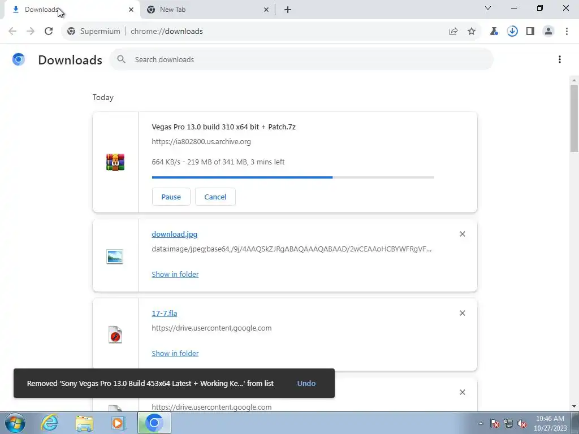Switch to the New Tab tab

pyautogui.click(x=207, y=10)
